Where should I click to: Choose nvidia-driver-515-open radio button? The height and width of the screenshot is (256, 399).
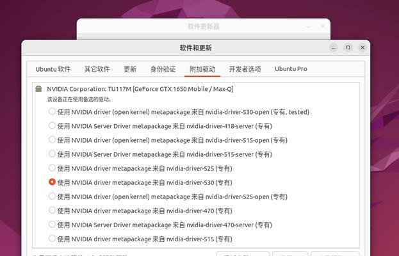pyautogui.click(x=52, y=140)
